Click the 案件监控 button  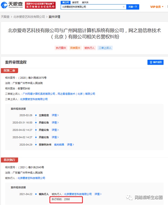[x=155, y=62]
